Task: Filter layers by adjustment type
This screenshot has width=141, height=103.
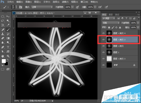Action: point(122,18)
